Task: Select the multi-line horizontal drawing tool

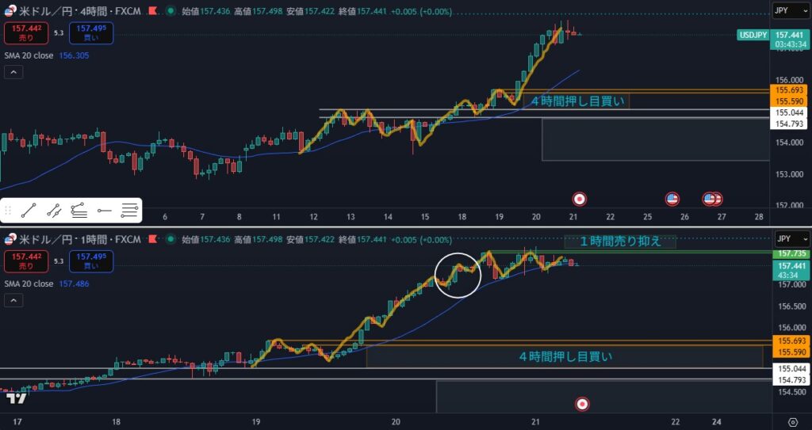Action: 129,210
